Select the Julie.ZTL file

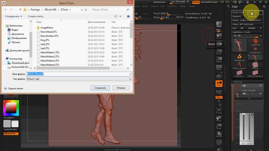(45, 44)
